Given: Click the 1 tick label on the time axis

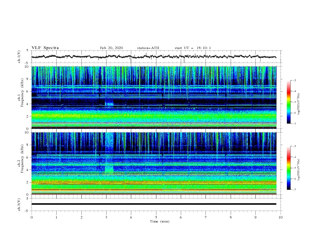Looking at the screenshot, I should click(56, 217).
